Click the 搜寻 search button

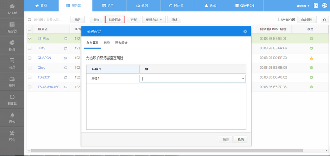pyautogui.click(x=78, y=20)
